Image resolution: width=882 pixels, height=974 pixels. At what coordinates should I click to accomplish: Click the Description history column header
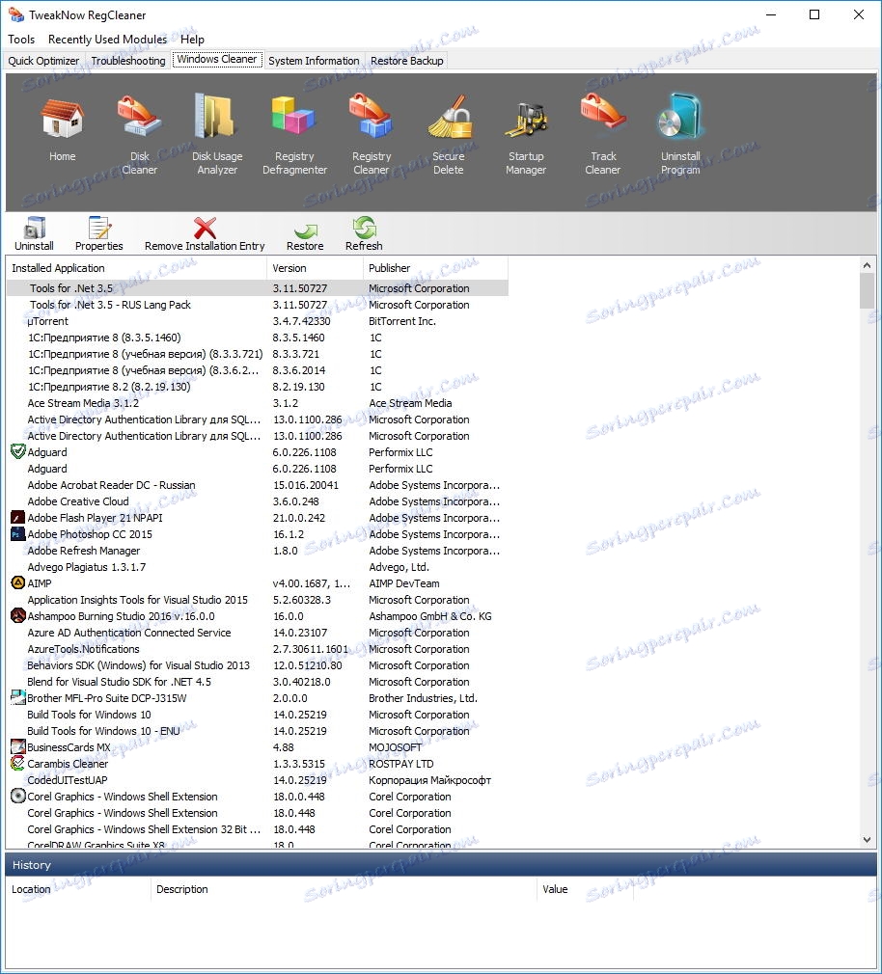pos(344,889)
